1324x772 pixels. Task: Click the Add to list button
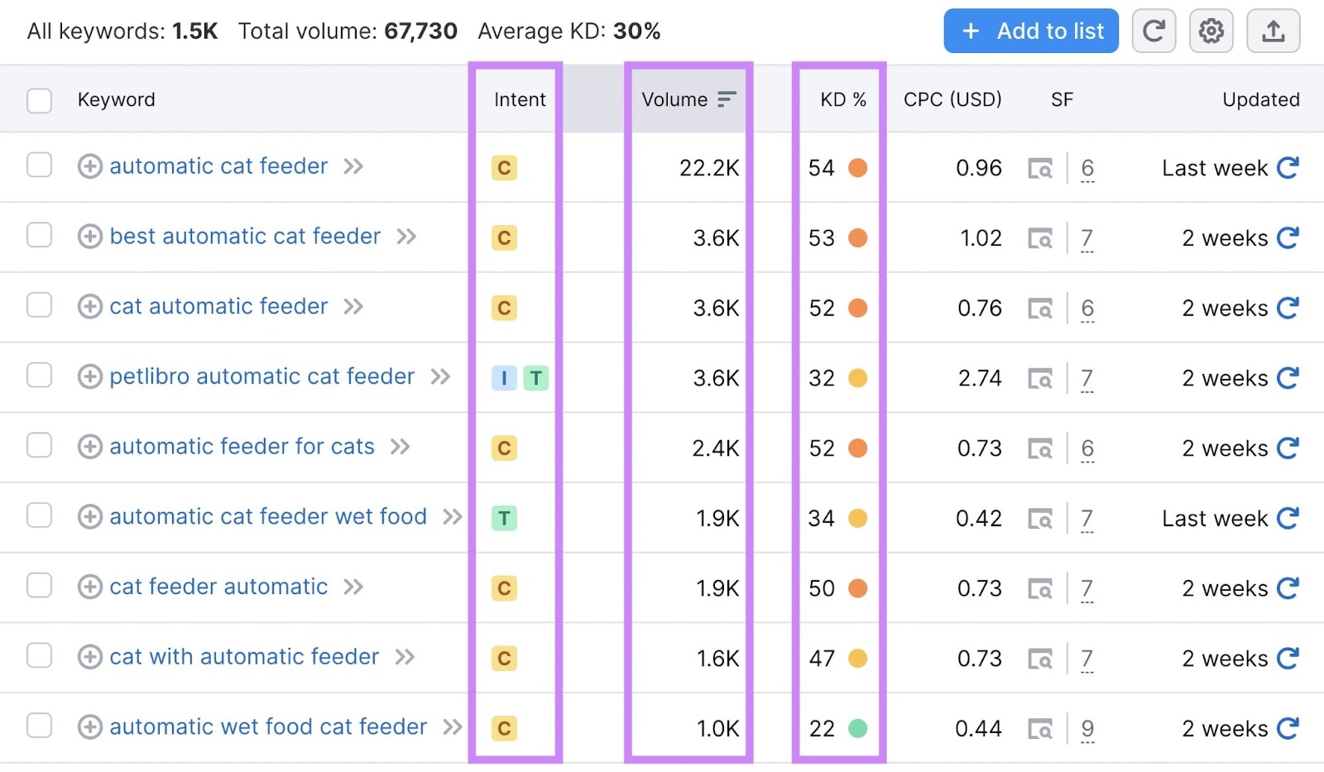point(1031,31)
